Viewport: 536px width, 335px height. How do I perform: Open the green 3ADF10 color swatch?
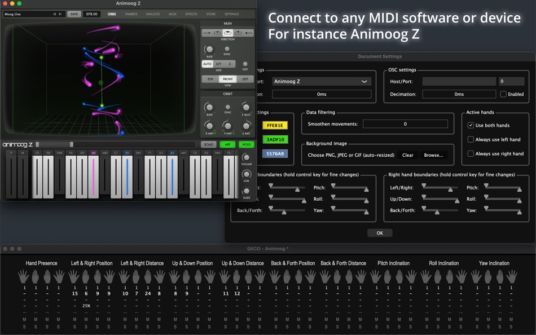[275, 139]
